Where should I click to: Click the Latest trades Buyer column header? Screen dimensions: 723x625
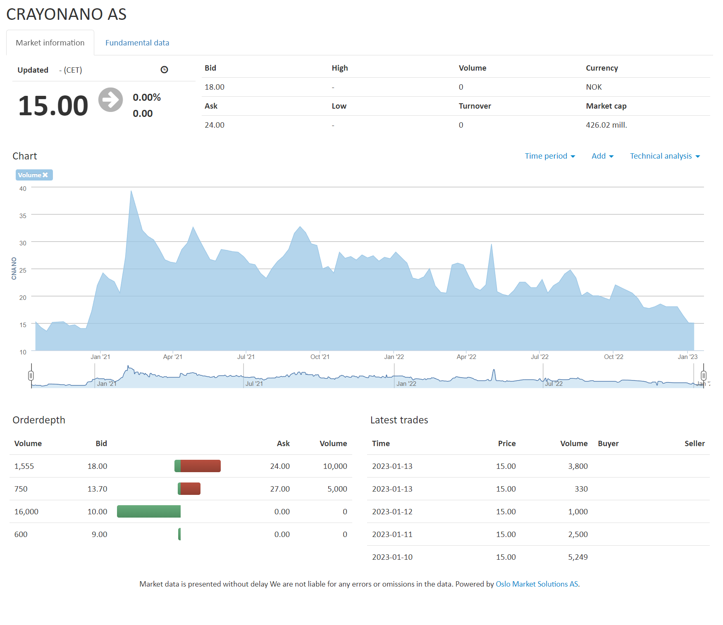click(x=608, y=444)
